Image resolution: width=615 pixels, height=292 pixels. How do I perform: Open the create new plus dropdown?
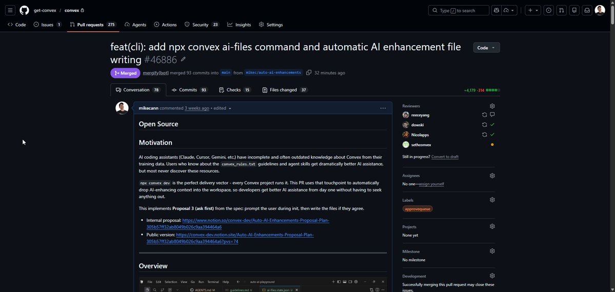533,10
